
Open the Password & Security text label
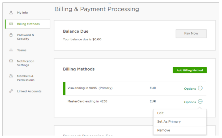[26, 37]
